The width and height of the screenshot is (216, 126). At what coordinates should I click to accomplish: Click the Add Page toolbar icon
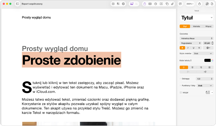[113, 4]
